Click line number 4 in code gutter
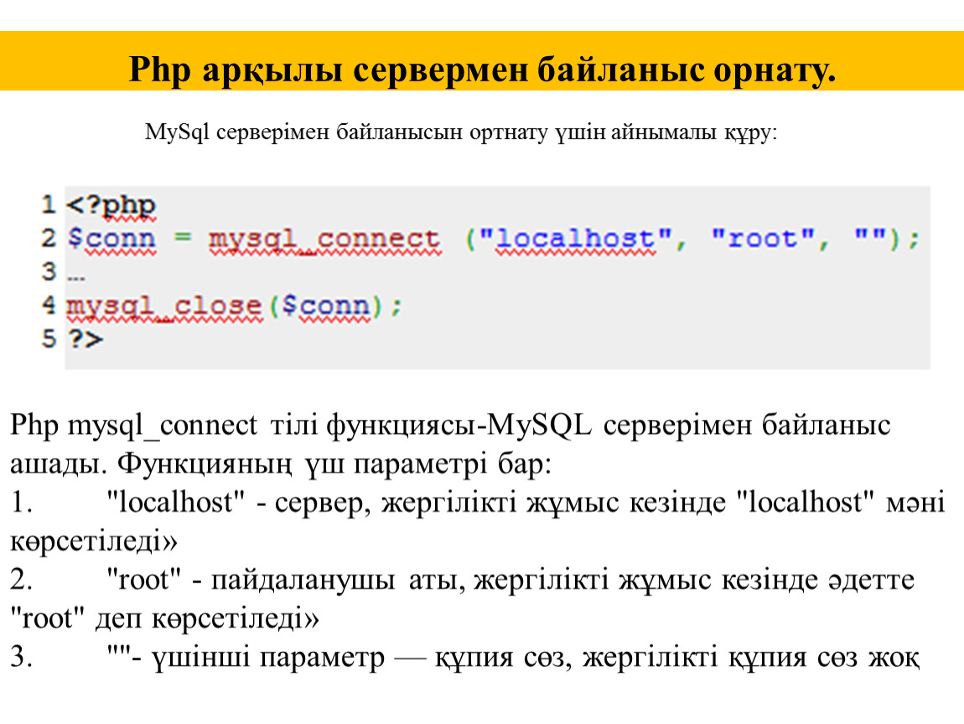 coord(49,305)
